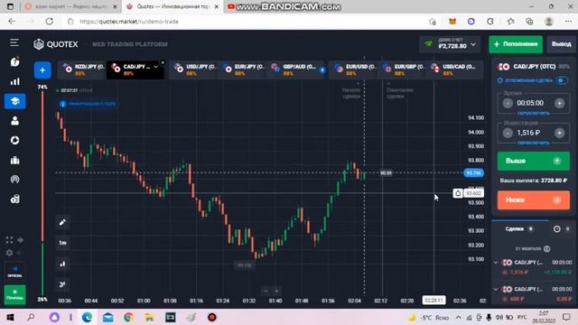578x325 pixels.
Task: Click the green Higher trade button
Action: 534,161
